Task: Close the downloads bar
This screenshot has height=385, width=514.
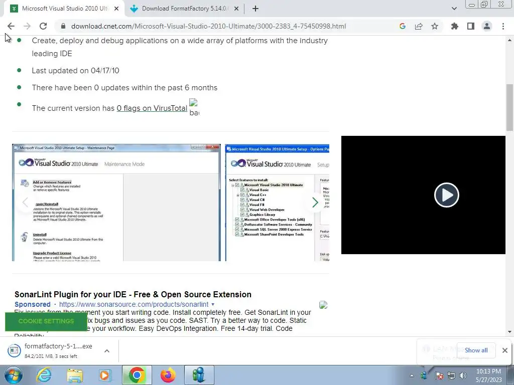Action: (x=505, y=350)
